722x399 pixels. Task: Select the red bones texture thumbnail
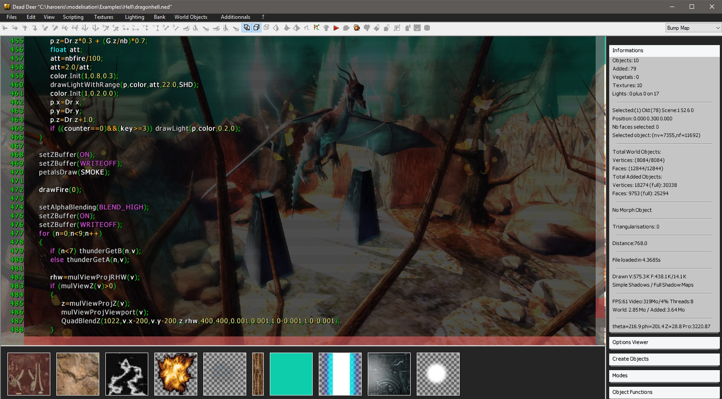(x=29, y=374)
